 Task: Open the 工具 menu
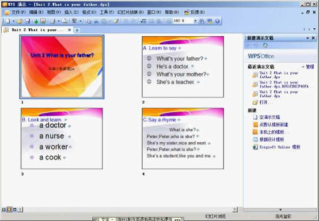107,12
